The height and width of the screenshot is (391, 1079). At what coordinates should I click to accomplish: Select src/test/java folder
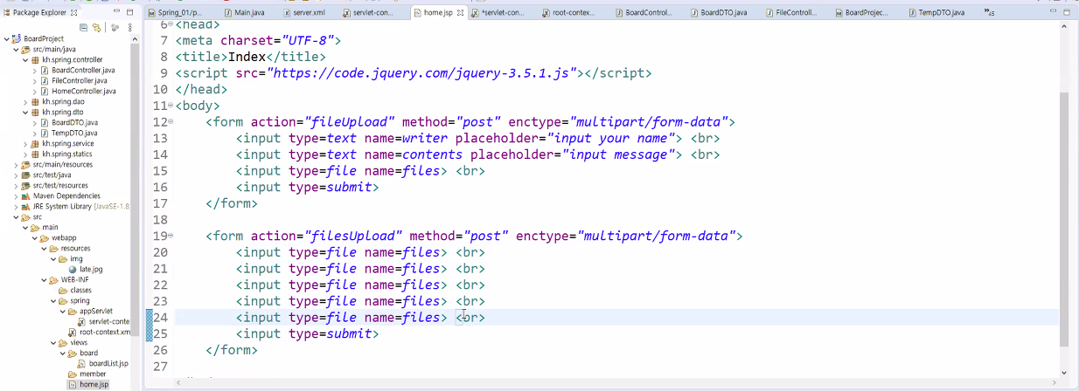(x=52, y=175)
